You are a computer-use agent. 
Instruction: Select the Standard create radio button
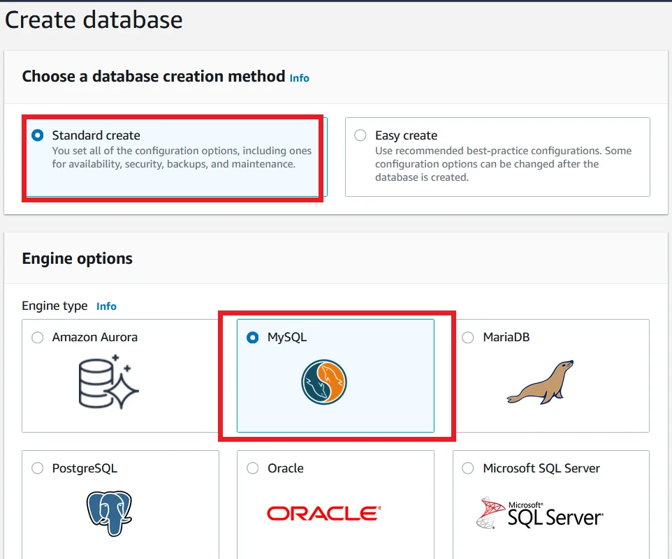coord(38,135)
